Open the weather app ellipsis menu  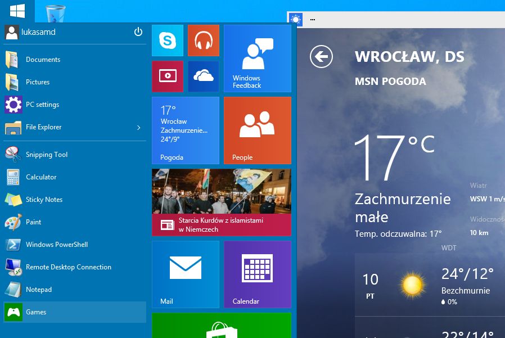[x=313, y=20]
